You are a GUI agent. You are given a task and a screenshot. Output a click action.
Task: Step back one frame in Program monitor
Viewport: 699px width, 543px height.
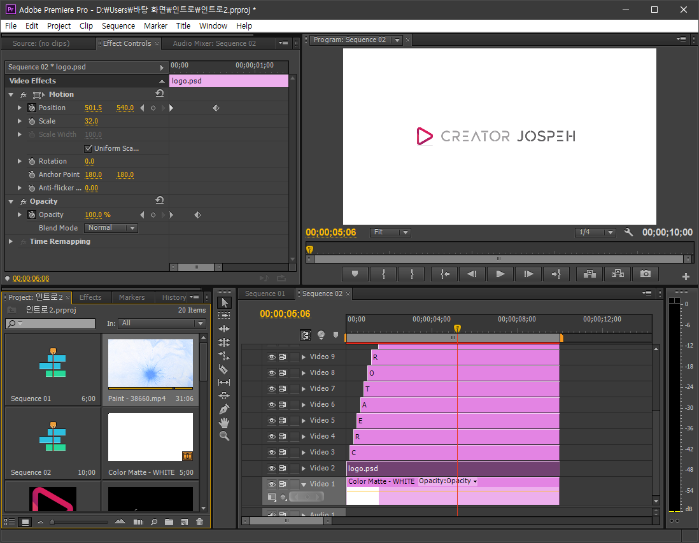[472, 274]
